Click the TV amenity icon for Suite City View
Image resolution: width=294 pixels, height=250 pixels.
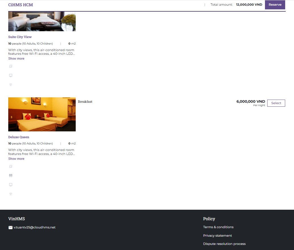point(11,75)
